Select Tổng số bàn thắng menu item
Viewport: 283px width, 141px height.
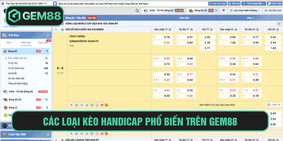pos(18,84)
